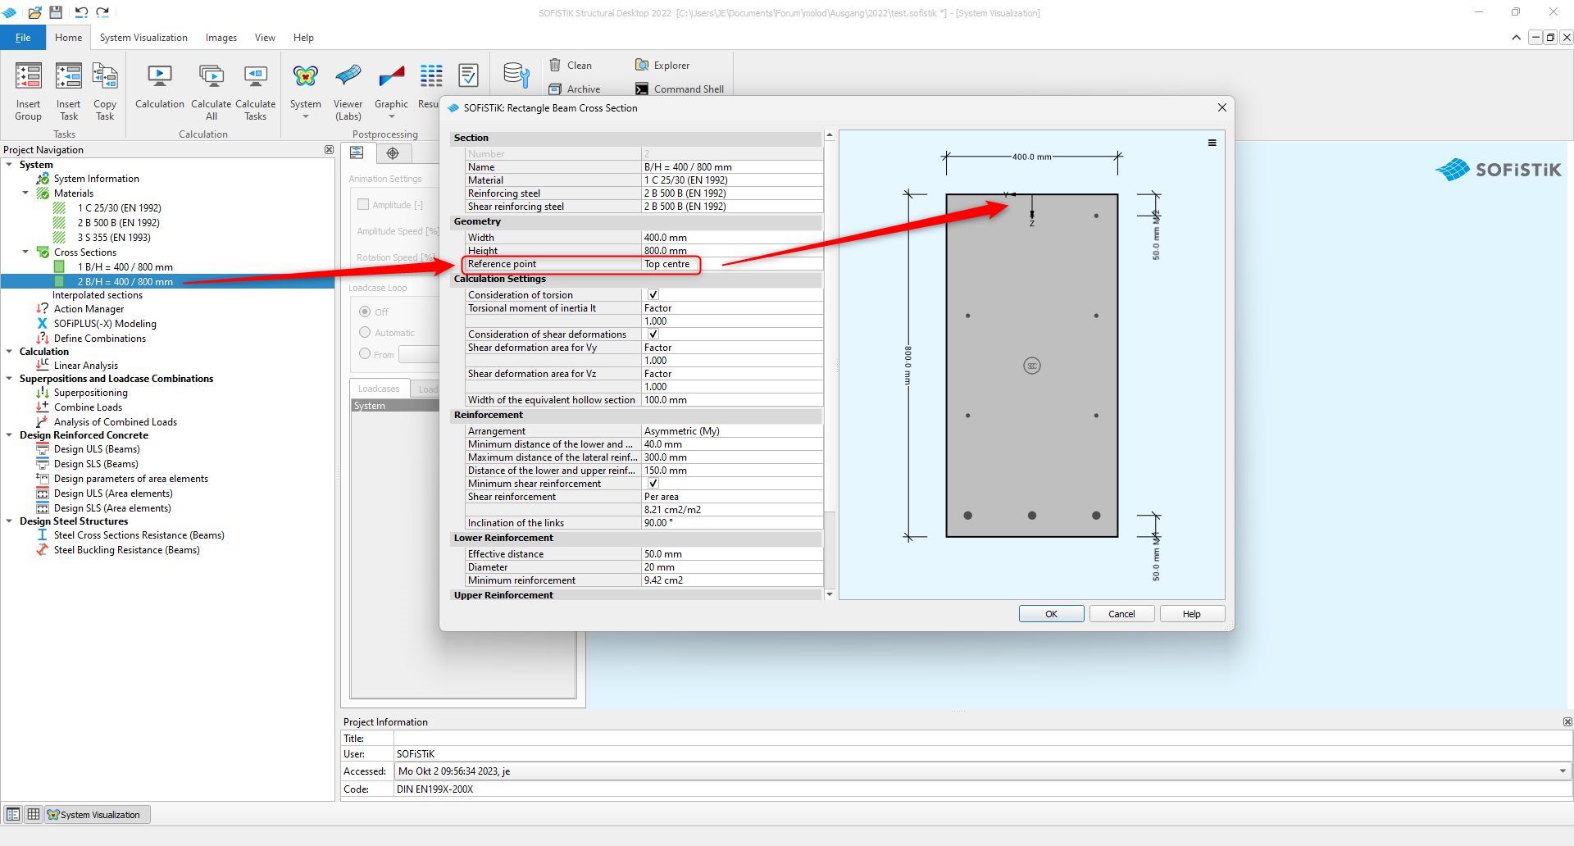The height and width of the screenshot is (846, 1574).
Task: Open the hamburger menu in section preview
Action: coord(1212,143)
